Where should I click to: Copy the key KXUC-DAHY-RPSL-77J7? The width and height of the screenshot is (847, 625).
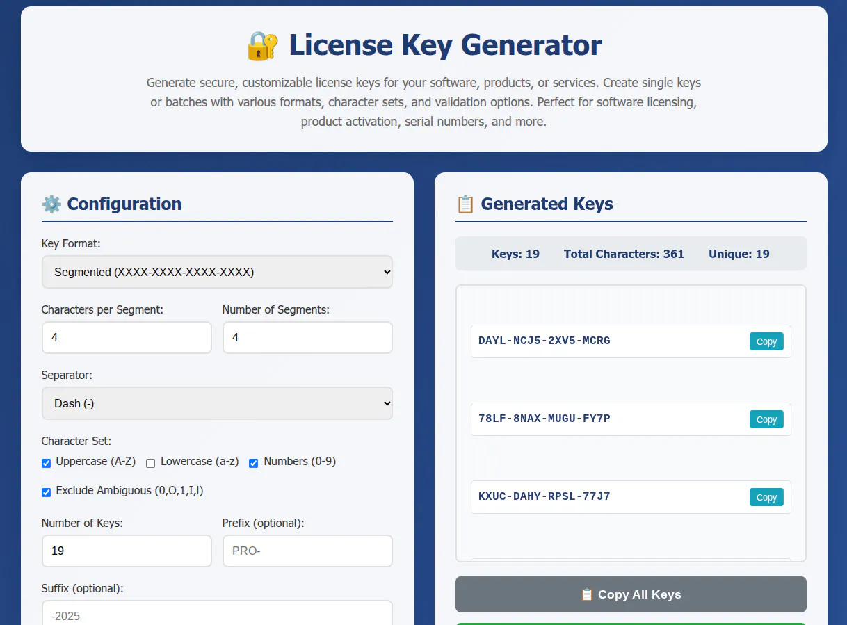766,497
